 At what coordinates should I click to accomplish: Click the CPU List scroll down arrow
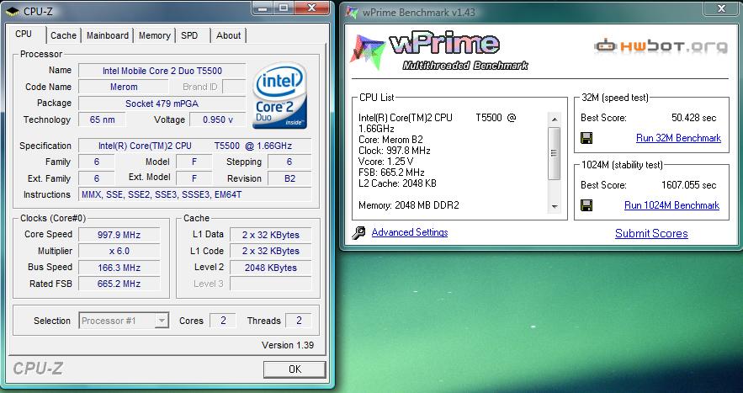[555, 206]
